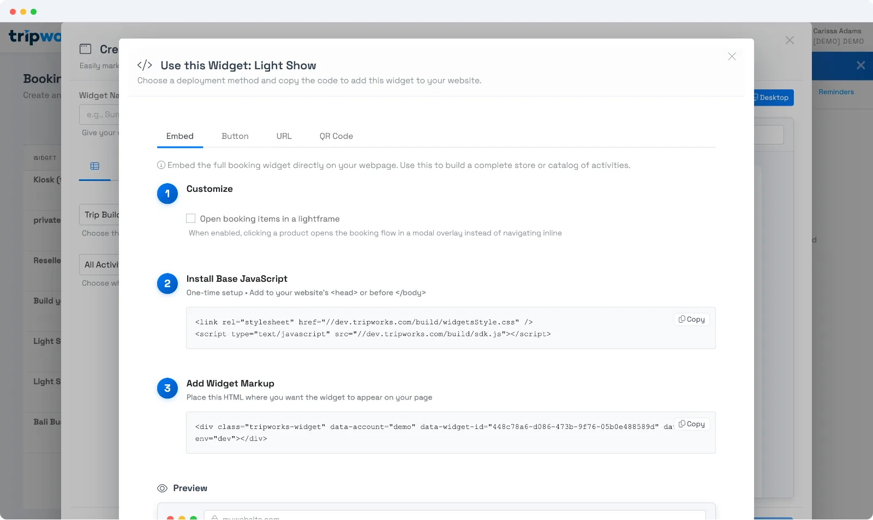Click the Desktop view button in background

(x=774, y=98)
